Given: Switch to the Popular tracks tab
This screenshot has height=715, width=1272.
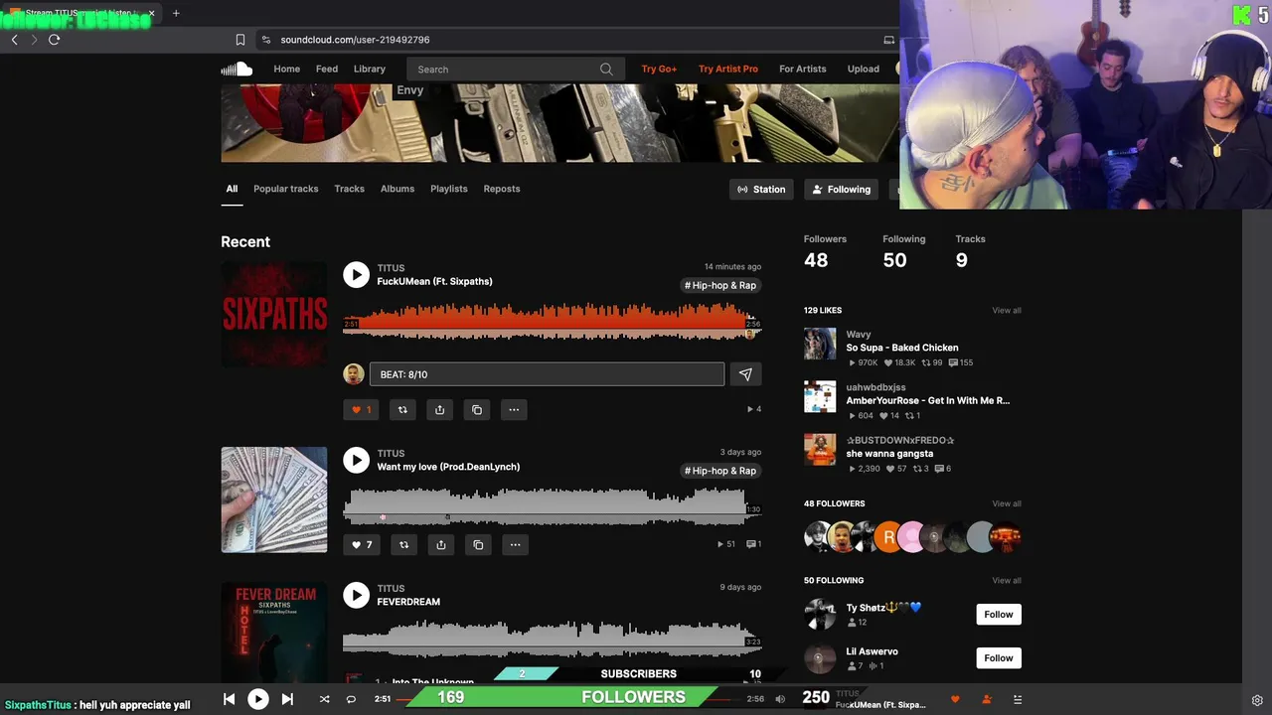Looking at the screenshot, I should 285,189.
